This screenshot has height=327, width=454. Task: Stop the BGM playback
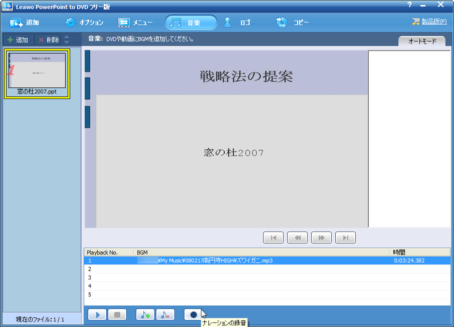coord(117,314)
